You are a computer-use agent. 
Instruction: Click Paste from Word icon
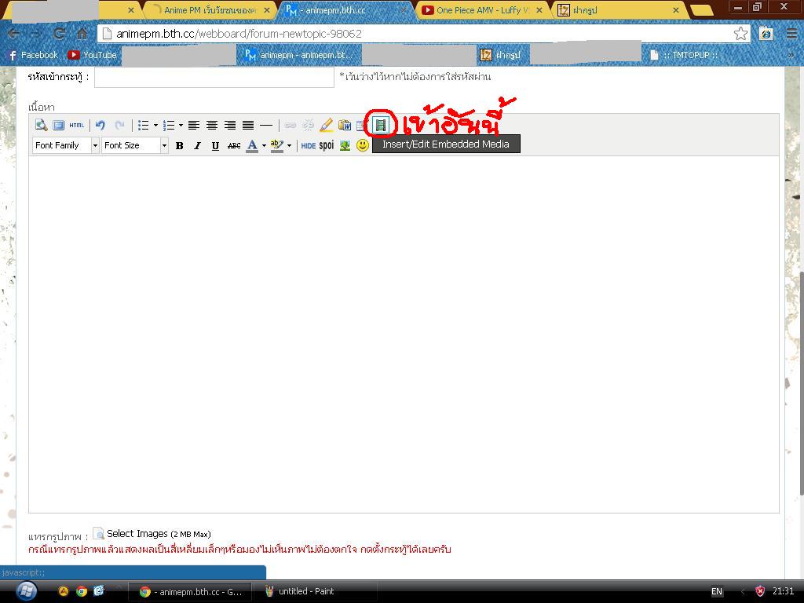tap(345, 125)
